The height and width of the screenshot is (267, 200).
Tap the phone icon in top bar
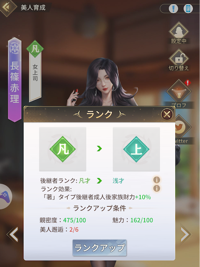pos(188,9)
